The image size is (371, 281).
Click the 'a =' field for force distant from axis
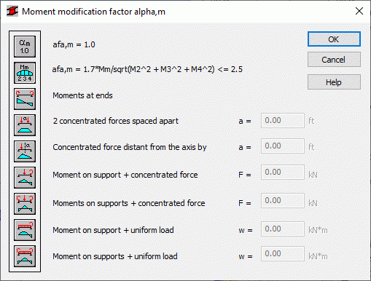pos(283,146)
